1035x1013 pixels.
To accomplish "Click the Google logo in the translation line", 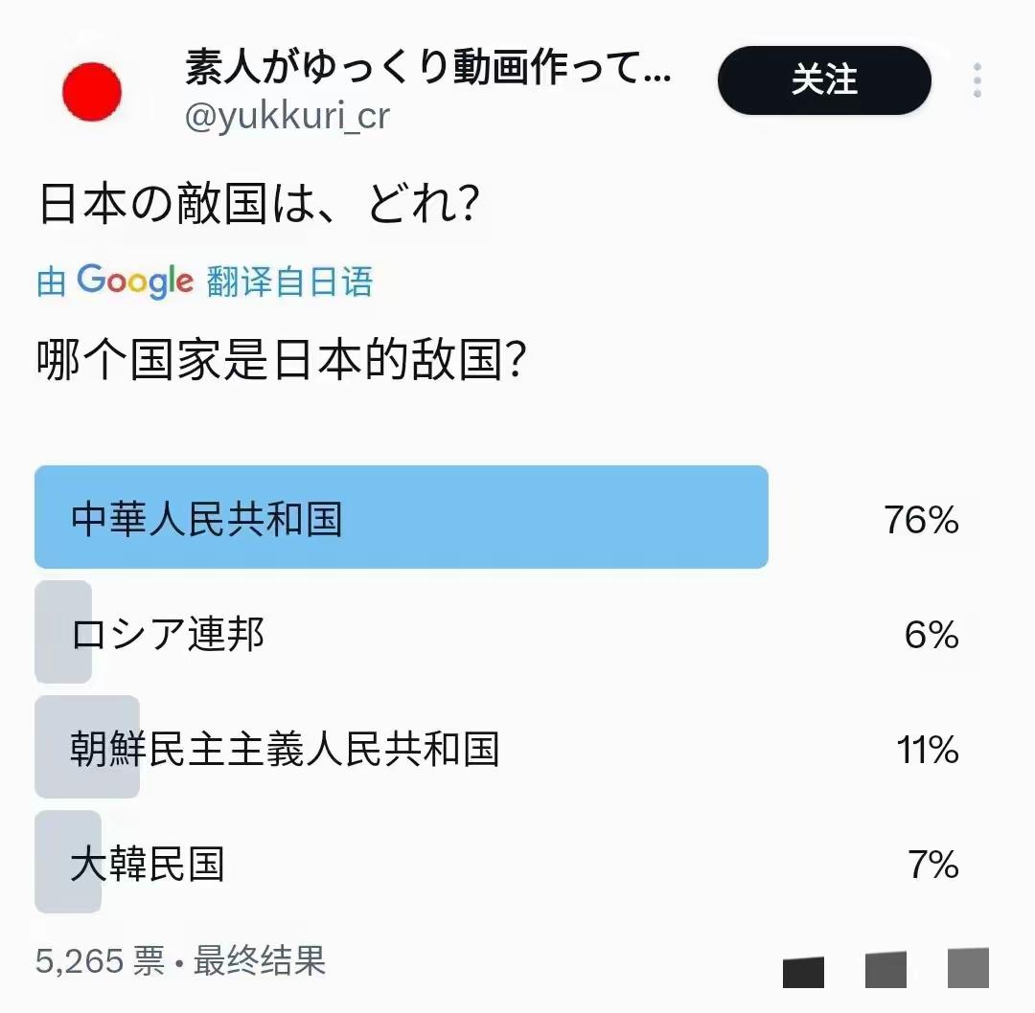I will pos(139,281).
